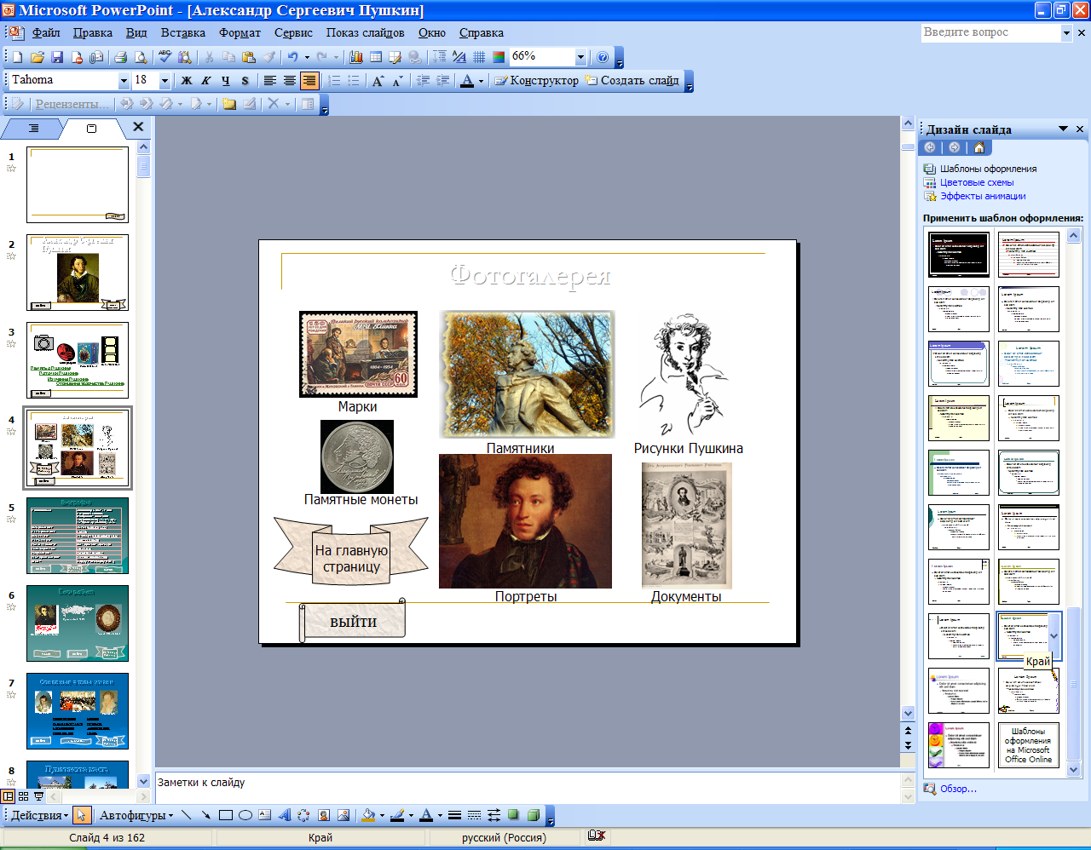This screenshot has height=850, width=1091.
Task: Open PowerPoint Help question mark icon
Action: click(603, 57)
